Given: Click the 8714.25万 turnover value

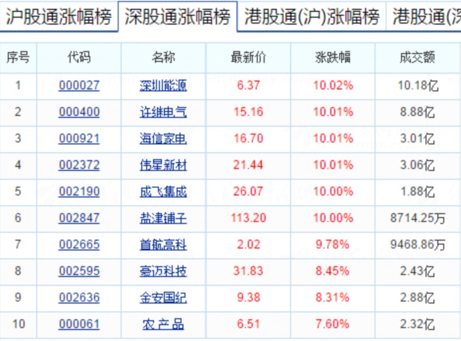Looking at the screenshot, I should tap(418, 218).
